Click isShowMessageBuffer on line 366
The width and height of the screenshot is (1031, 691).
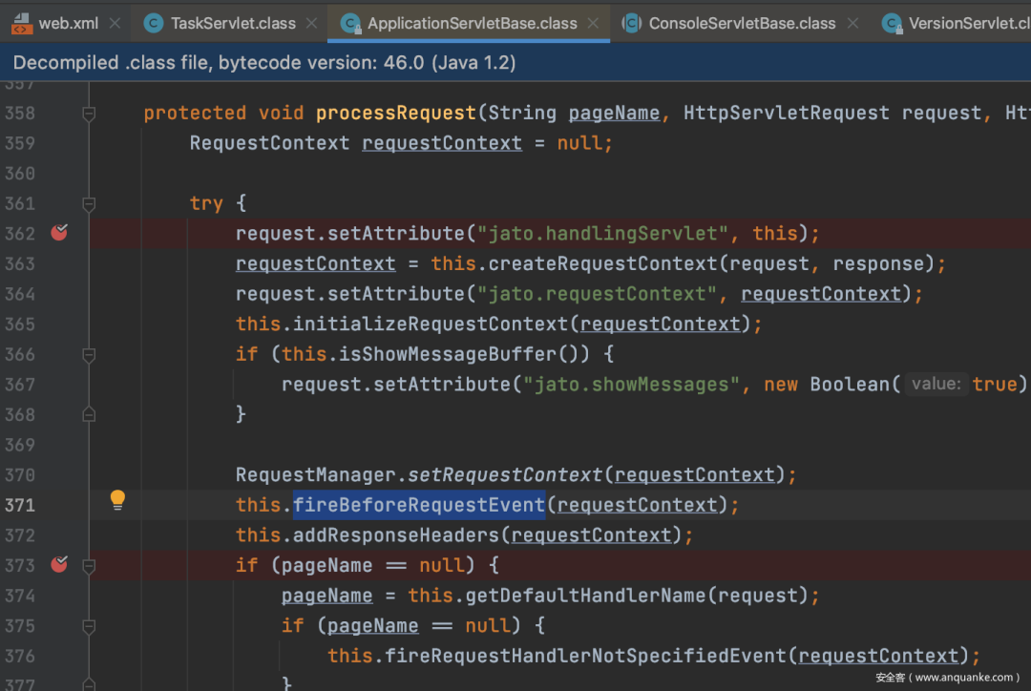(x=447, y=354)
